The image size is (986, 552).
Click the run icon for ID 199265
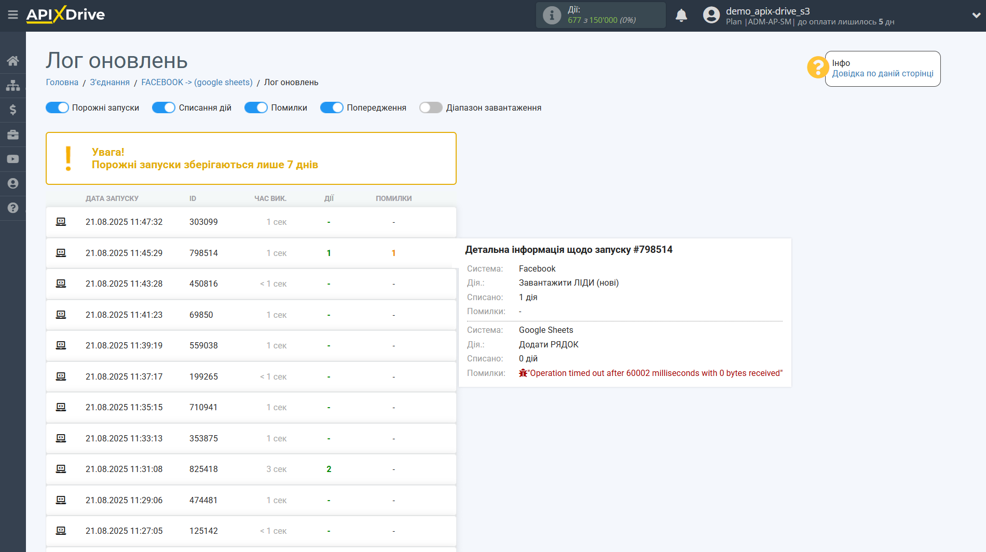(x=61, y=376)
